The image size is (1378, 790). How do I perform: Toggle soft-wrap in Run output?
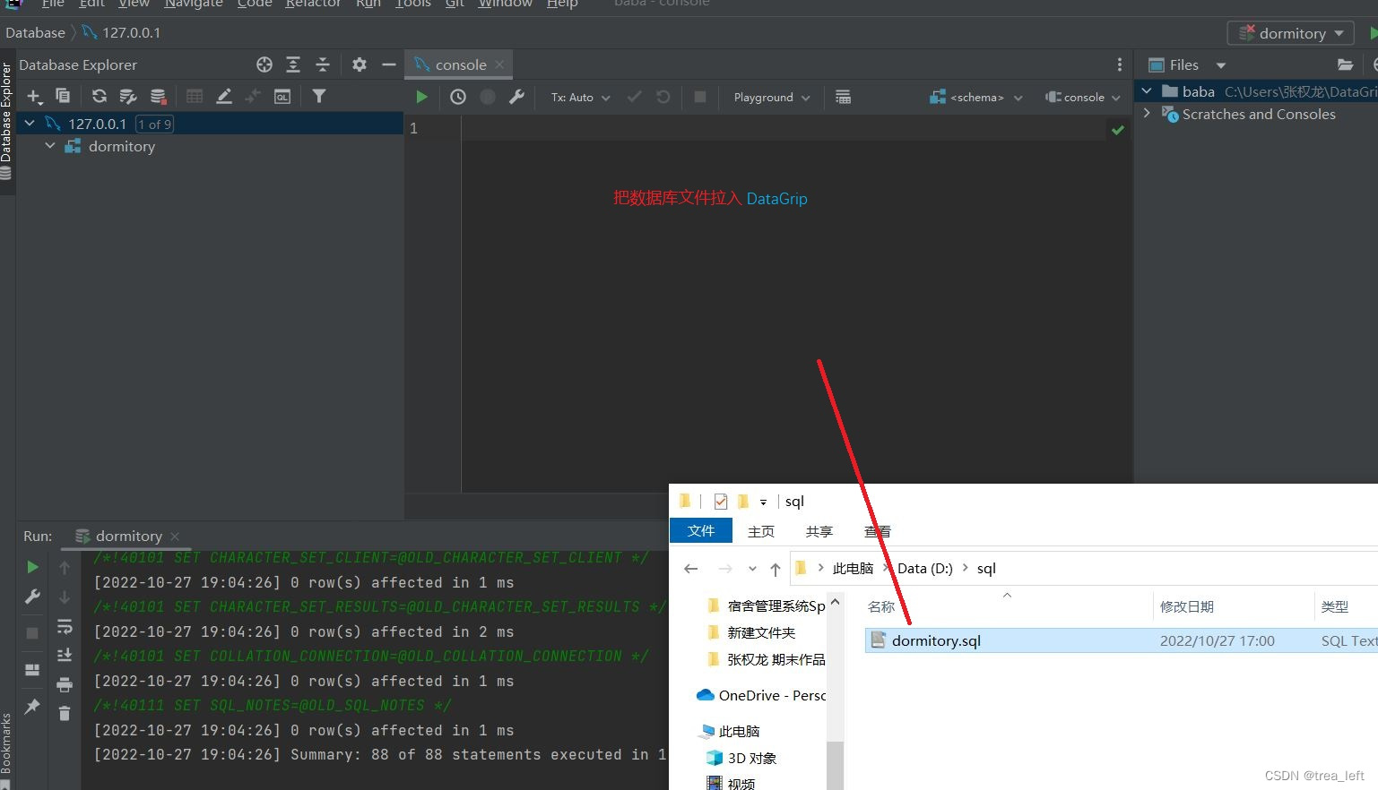[65, 626]
